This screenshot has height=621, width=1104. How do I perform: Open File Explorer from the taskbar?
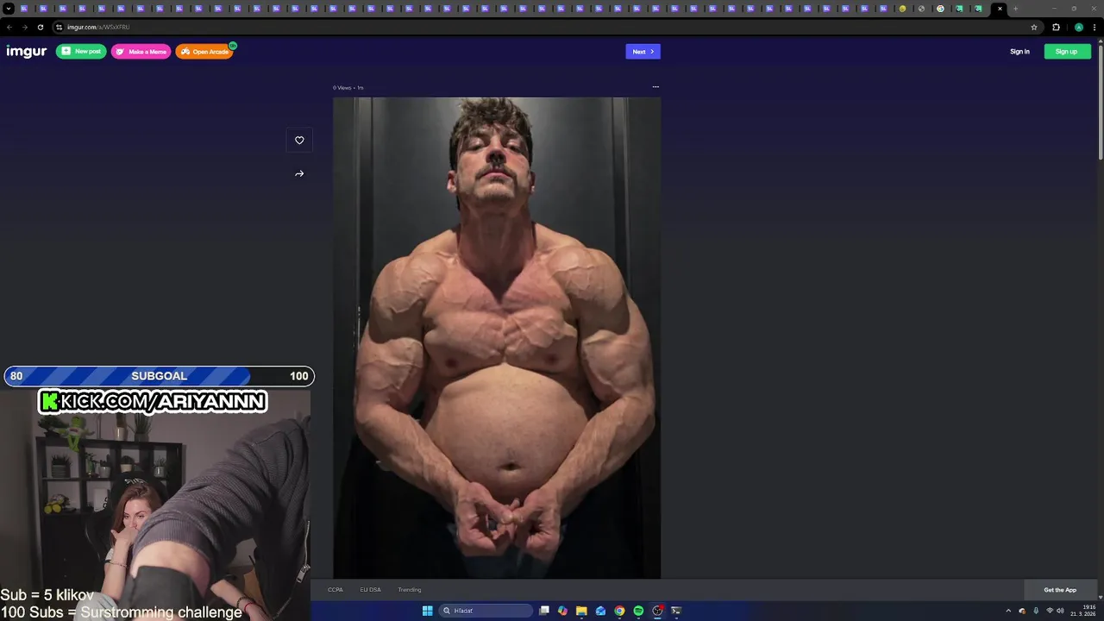click(x=581, y=611)
